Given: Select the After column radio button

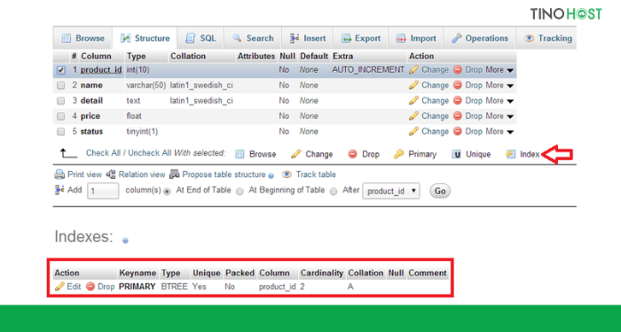Looking at the screenshot, I should 334,191.
